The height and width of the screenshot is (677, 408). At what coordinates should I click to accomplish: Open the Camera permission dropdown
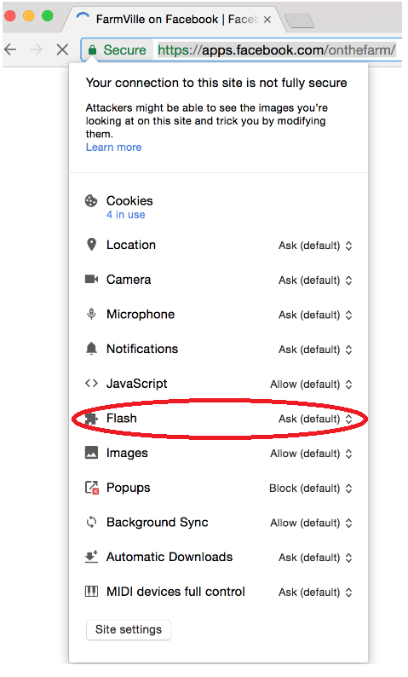(315, 281)
